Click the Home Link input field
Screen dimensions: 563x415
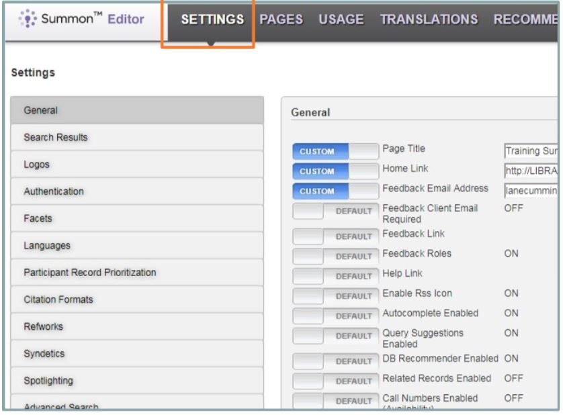tap(531, 171)
